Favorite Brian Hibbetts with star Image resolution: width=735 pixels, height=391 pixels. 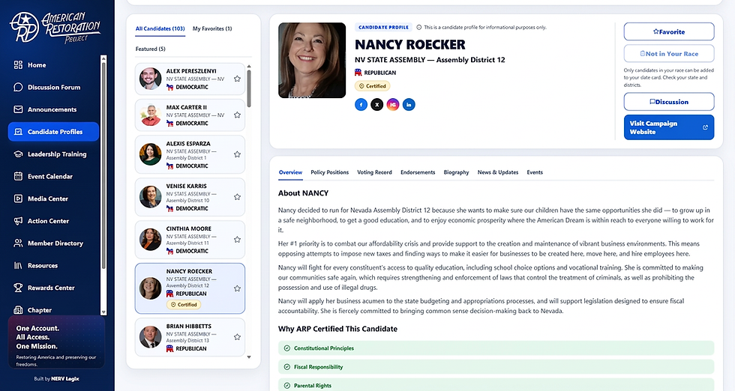(237, 336)
